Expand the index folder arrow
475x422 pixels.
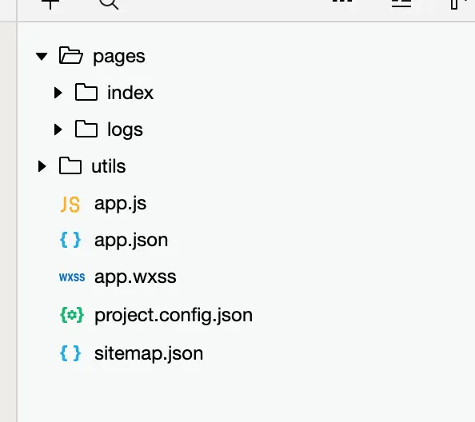point(58,93)
